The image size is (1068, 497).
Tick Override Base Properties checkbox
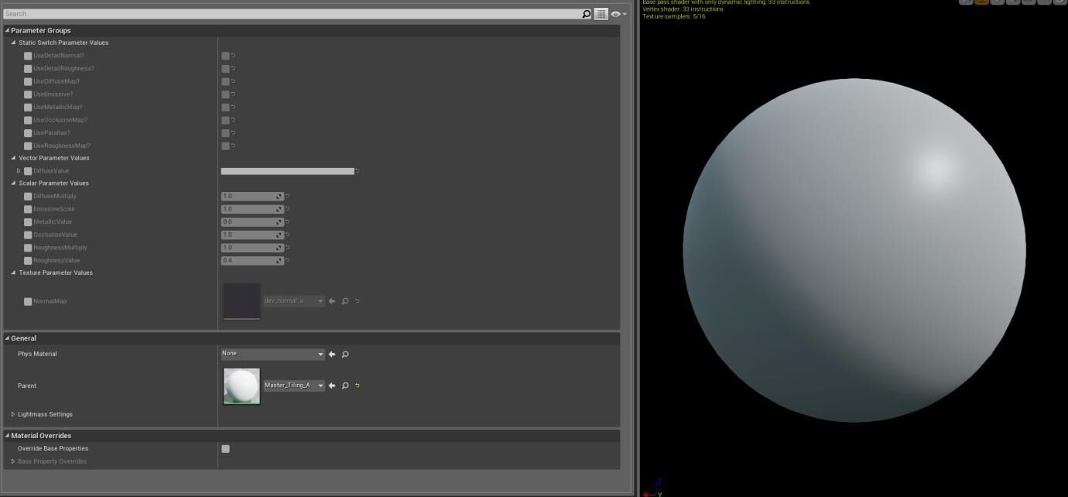tap(225, 448)
